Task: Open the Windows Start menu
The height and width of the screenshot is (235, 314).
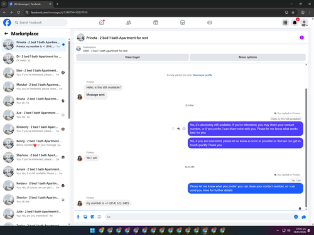Action: (x=92, y=231)
